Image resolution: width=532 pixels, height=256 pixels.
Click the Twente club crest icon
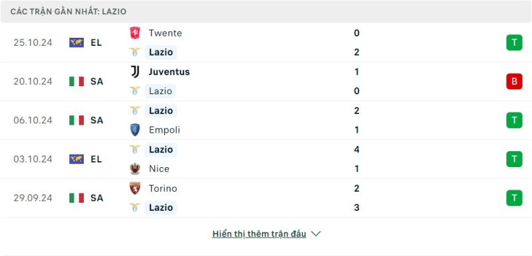point(135,32)
